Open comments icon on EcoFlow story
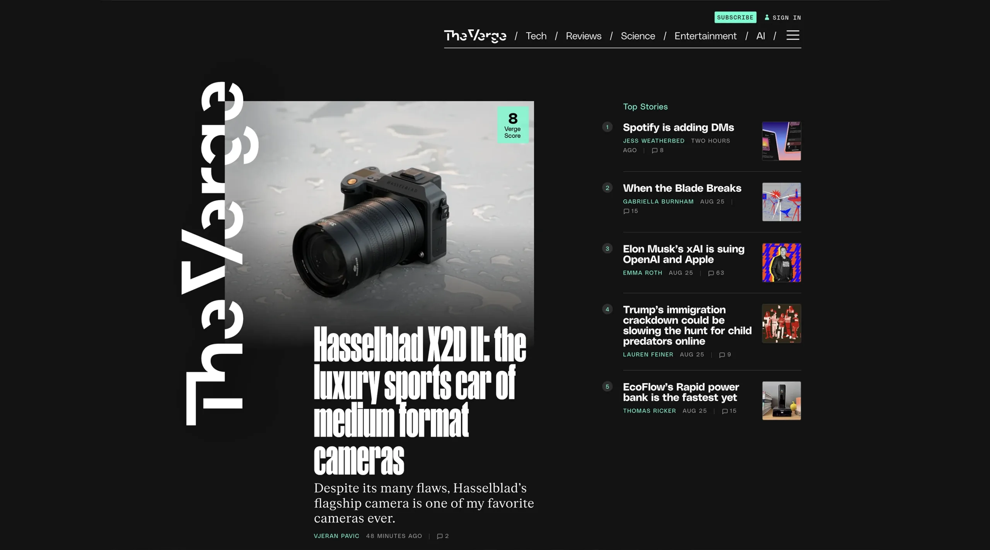 click(x=725, y=411)
